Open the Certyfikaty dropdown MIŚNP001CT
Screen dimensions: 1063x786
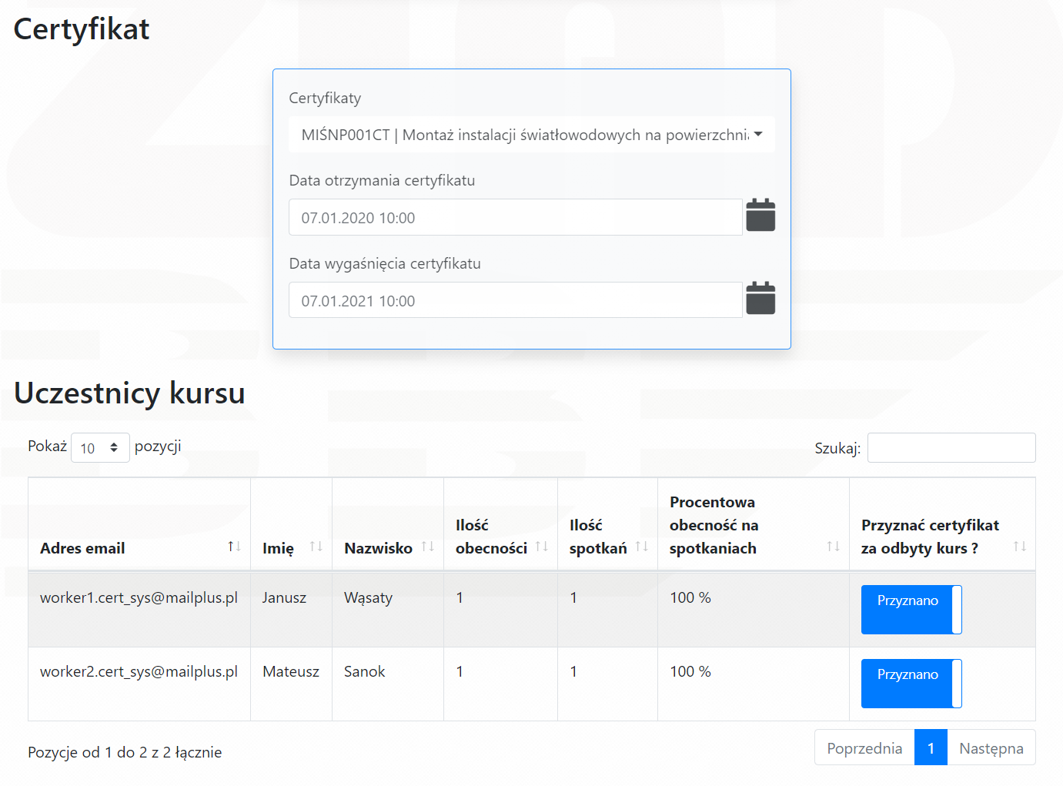tap(531, 135)
